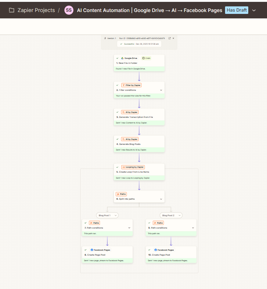Screen dimensions: 267x289
Task: Close the run details bar
Action: tap(173, 38)
